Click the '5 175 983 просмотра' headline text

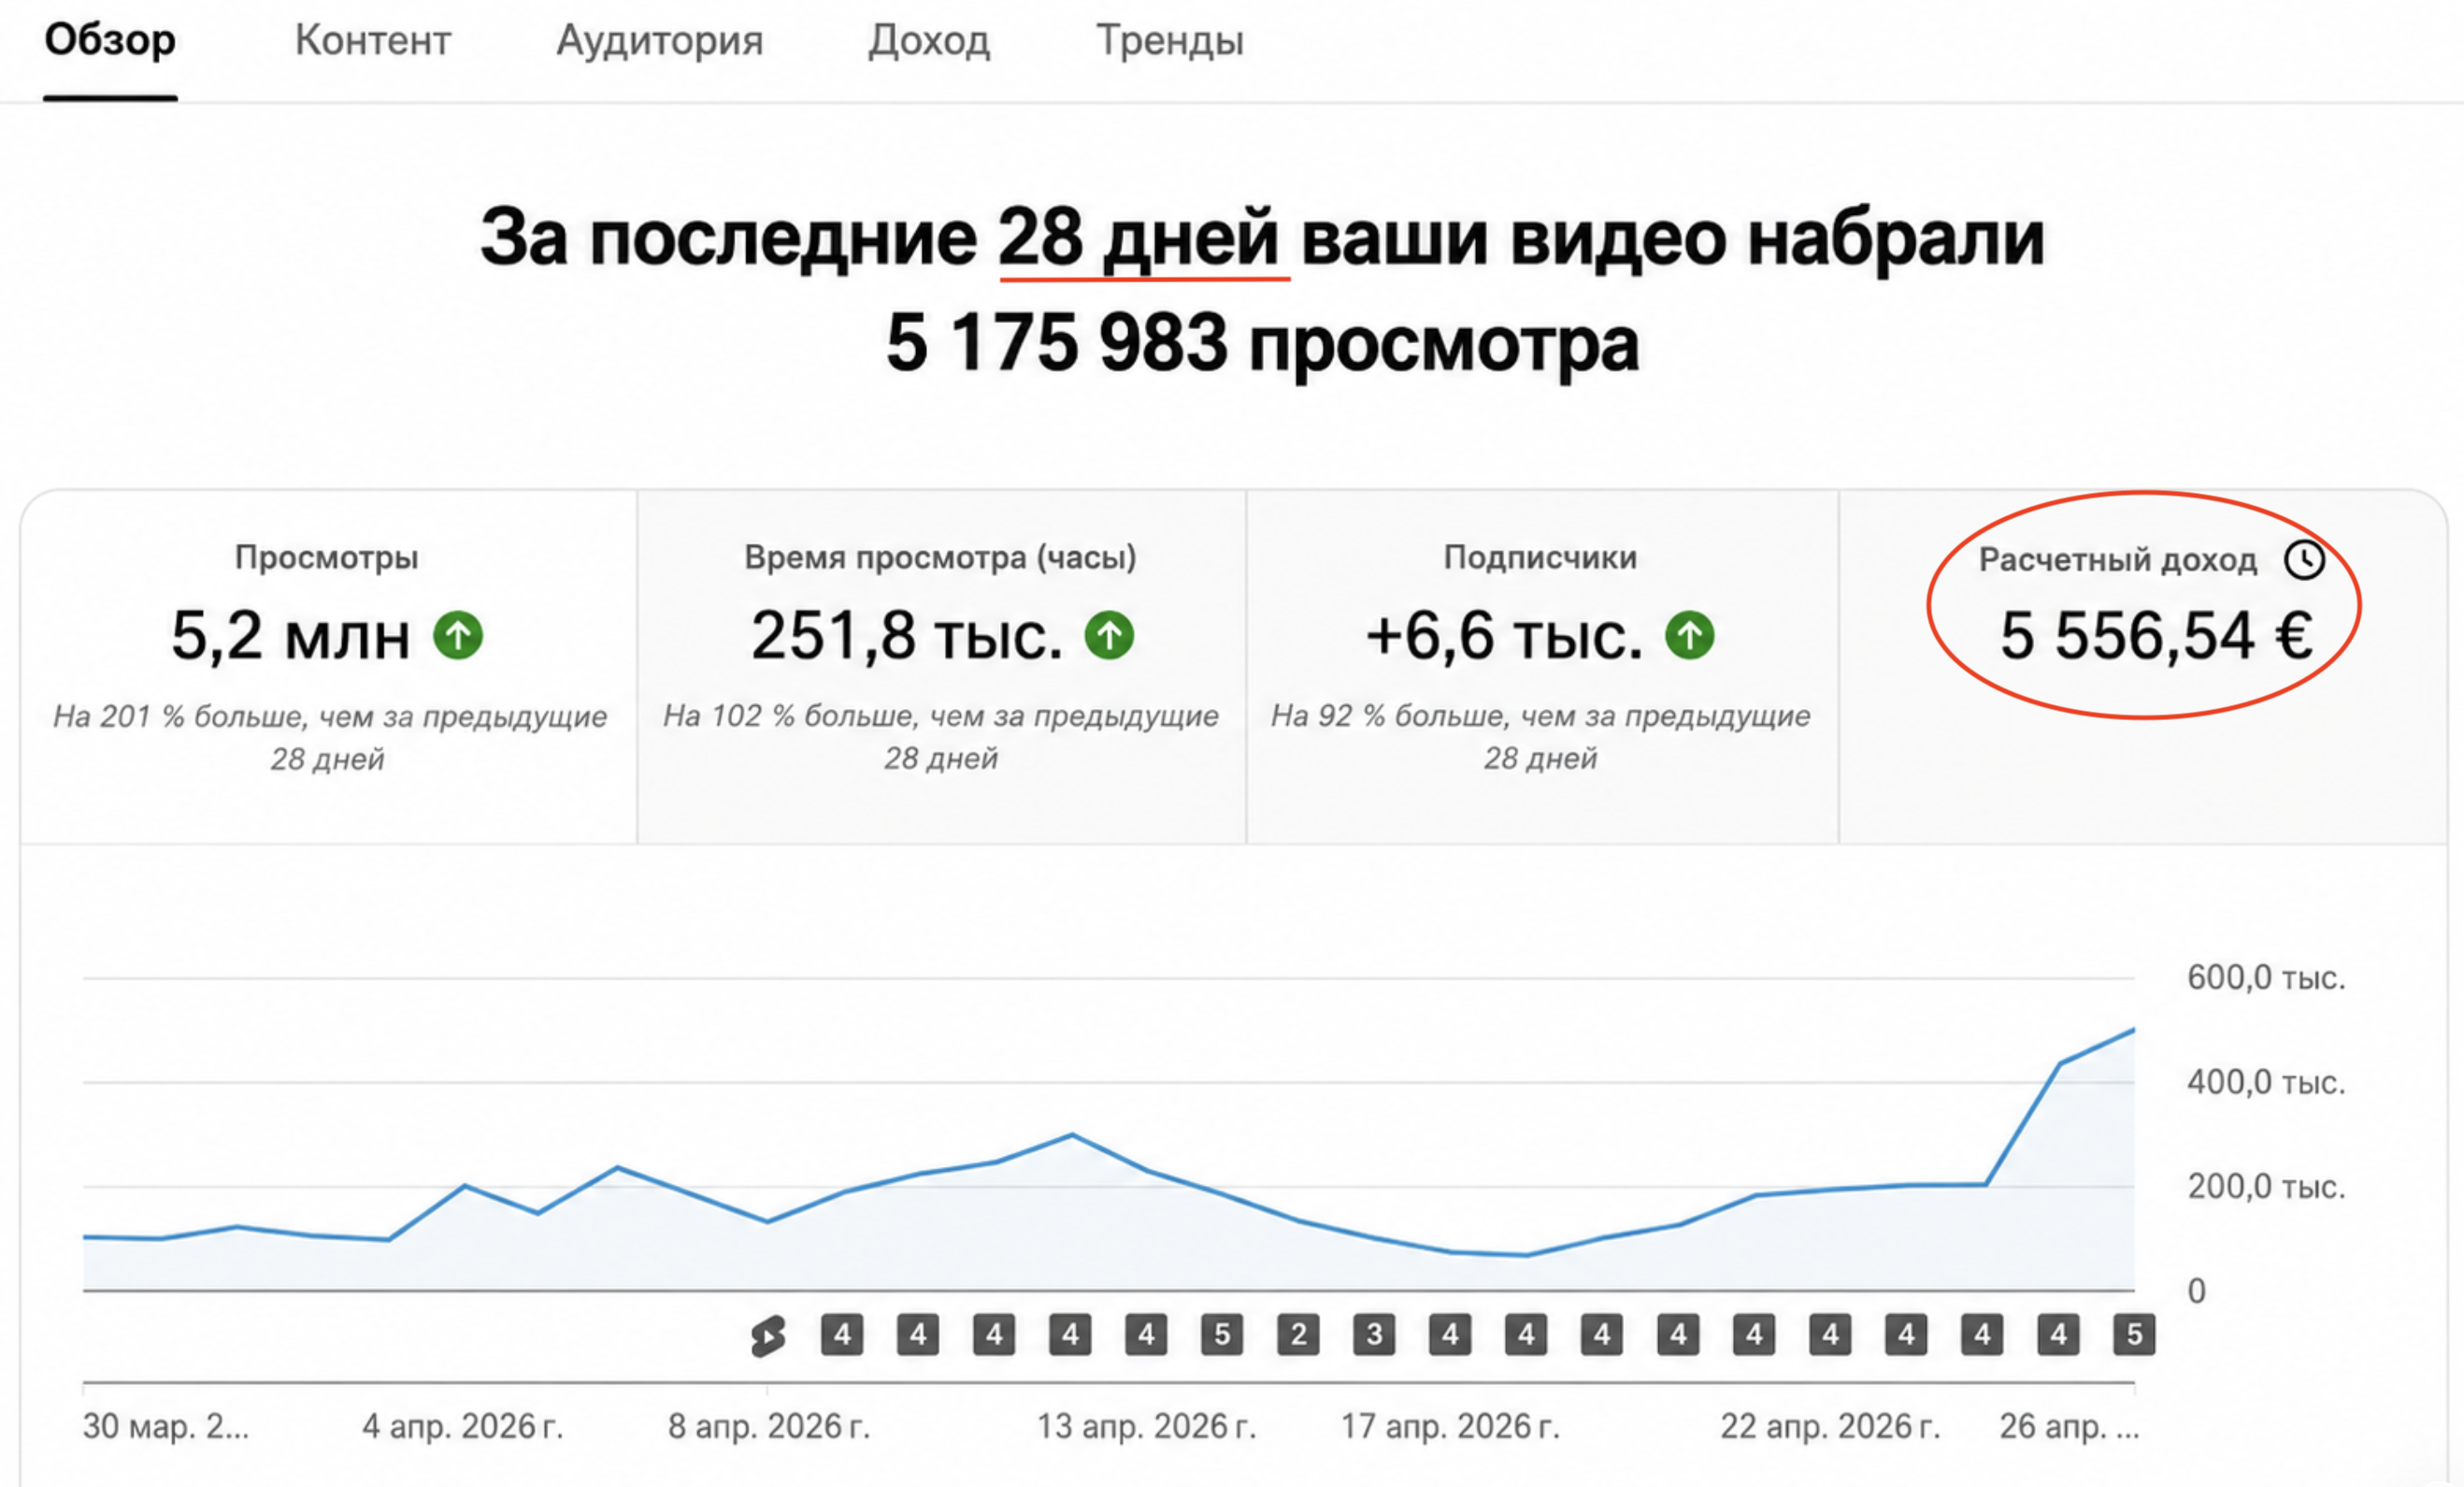(1262, 342)
